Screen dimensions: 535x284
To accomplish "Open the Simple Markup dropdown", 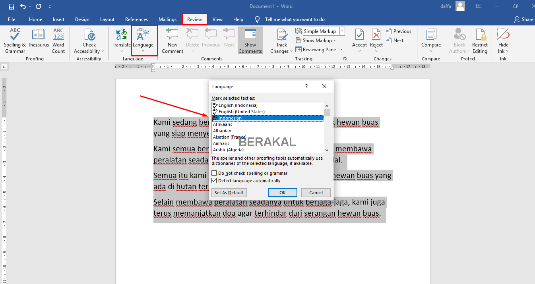I will [341, 31].
